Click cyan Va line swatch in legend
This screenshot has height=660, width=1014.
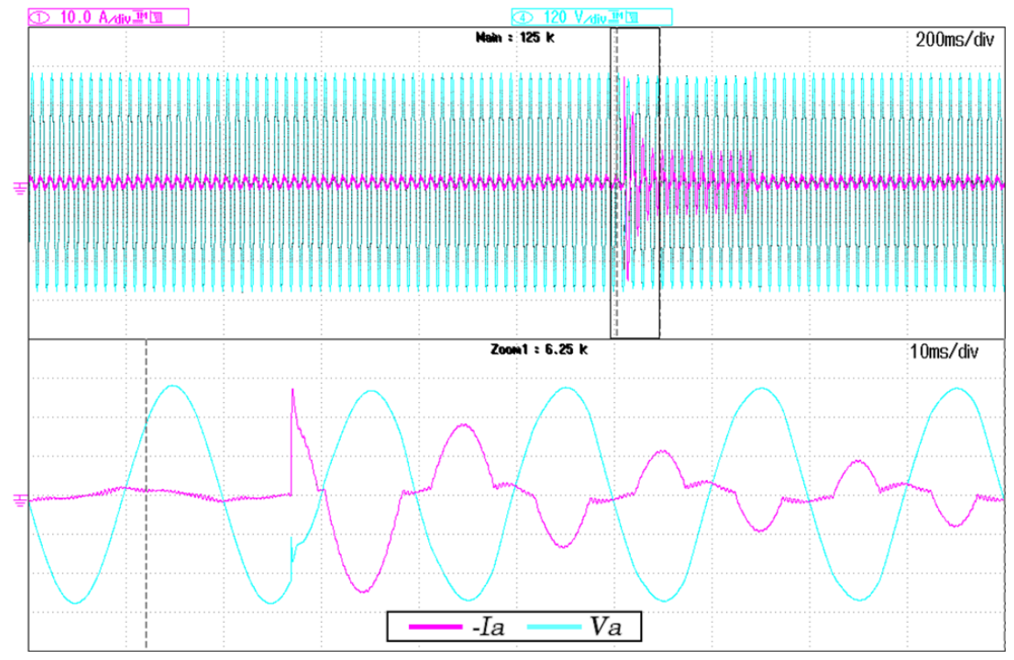pyautogui.click(x=554, y=627)
